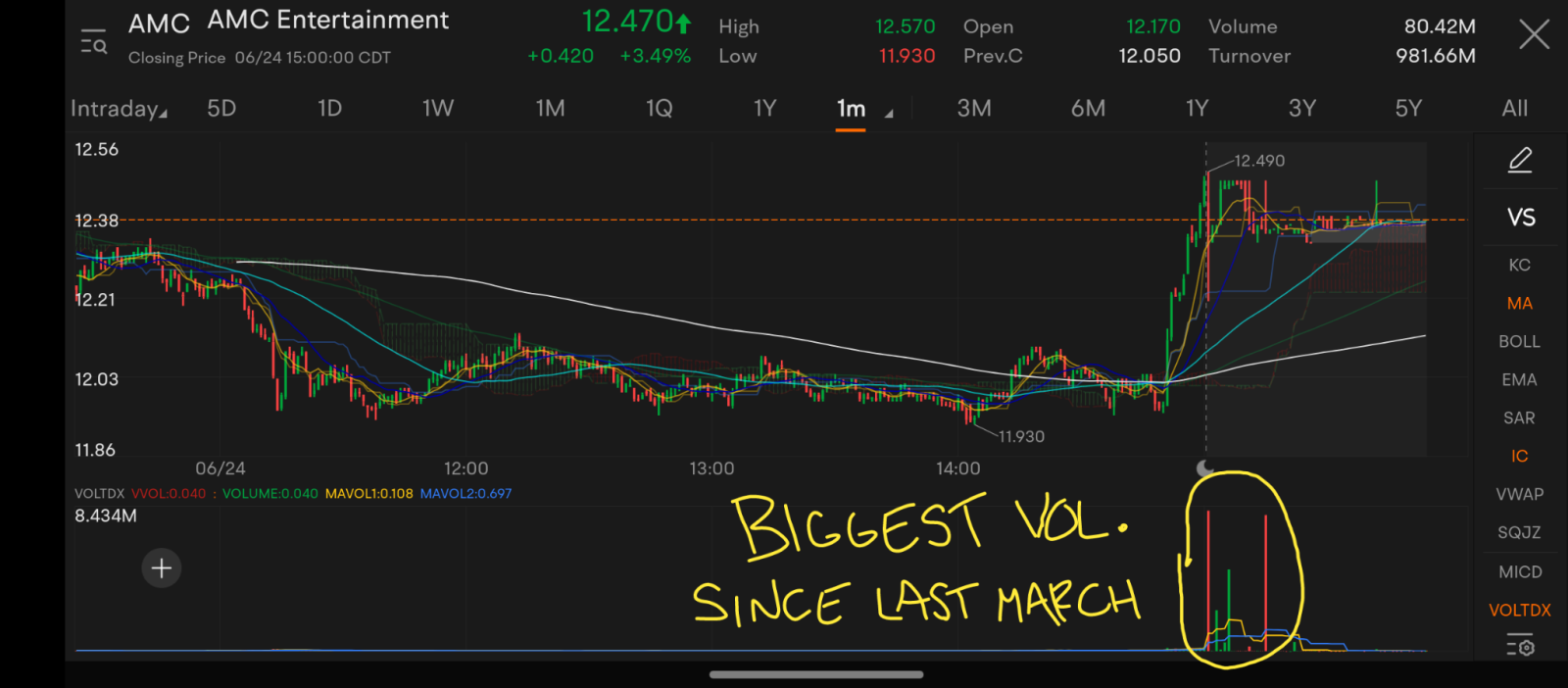Select the 3Y range tab
This screenshot has width=1568, height=688.
click(x=1302, y=108)
